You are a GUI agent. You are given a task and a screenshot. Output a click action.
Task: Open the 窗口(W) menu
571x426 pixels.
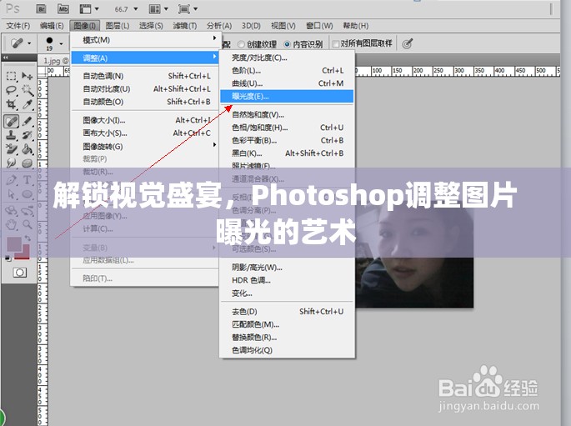(319, 26)
